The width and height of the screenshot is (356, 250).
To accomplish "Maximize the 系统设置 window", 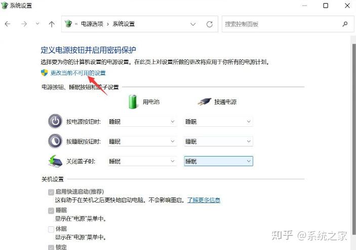I will [326, 6].
